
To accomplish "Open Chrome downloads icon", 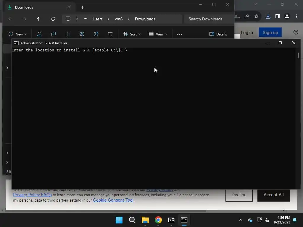I will tap(268, 17).
